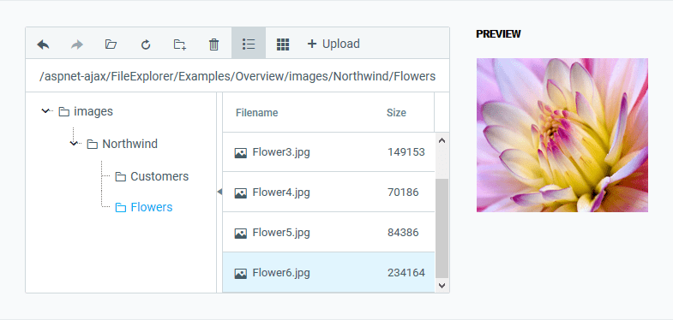
Task: Select the Flower4.jpg file
Action: [328, 192]
